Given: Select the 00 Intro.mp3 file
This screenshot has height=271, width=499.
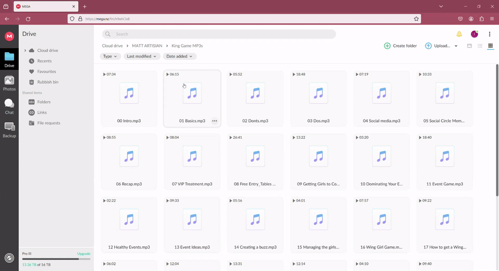Looking at the screenshot, I should (129, 99).
